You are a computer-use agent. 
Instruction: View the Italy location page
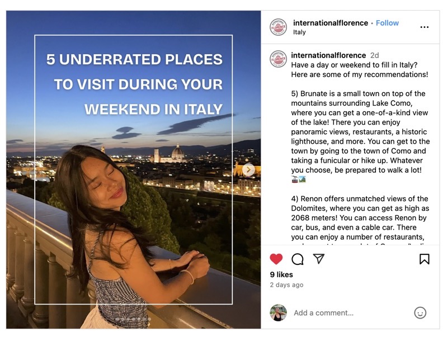pyautogui.click(x=299, y=32)
